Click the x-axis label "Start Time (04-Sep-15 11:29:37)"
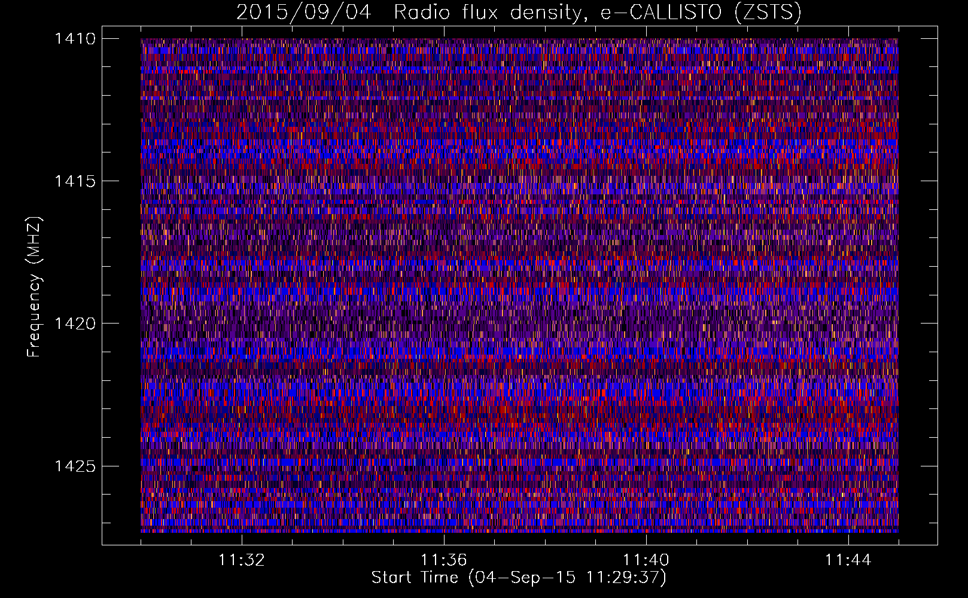 click(519, 578)
